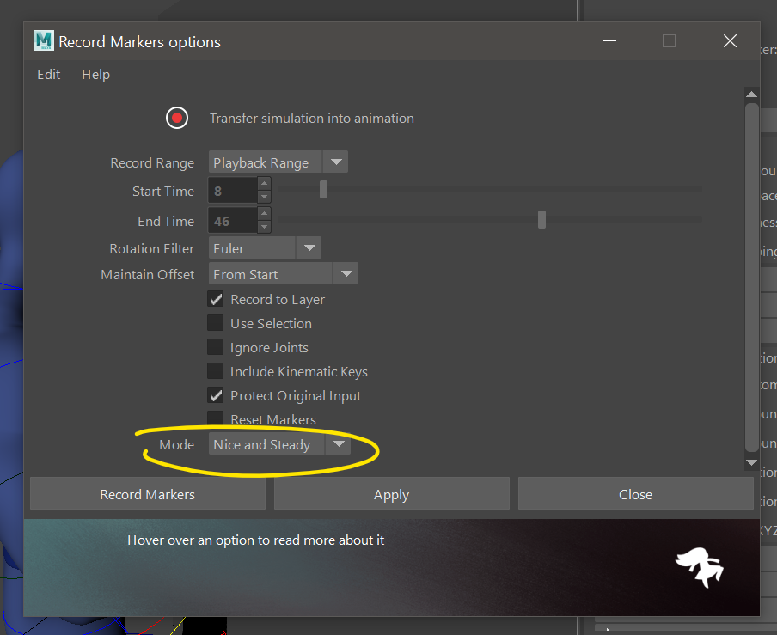The image size is (777, 635).
Task: Click the red record icon
Action: 177,118
